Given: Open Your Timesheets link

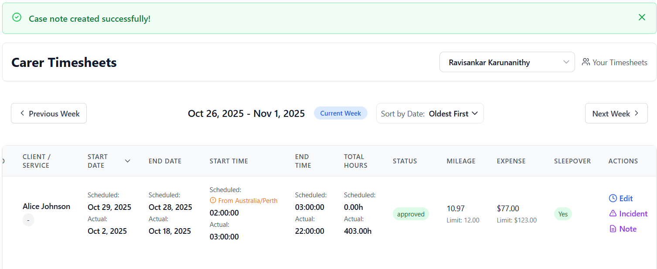Looking at the screenshot, I should 619,63.
